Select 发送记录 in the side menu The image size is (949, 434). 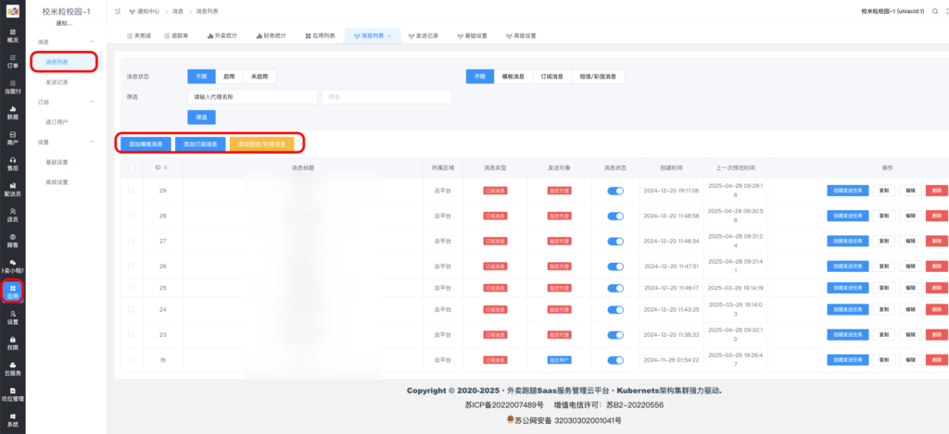[57, 81]
